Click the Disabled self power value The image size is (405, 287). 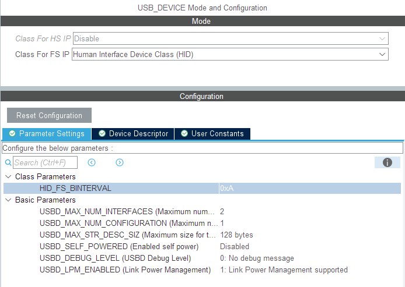[x=235, y=247]
